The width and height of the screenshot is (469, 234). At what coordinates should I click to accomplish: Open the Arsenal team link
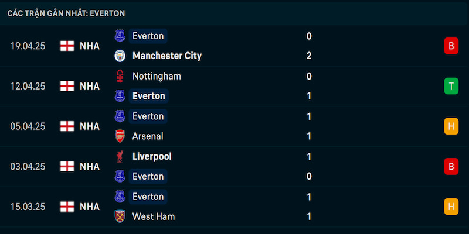click(148, 136)
